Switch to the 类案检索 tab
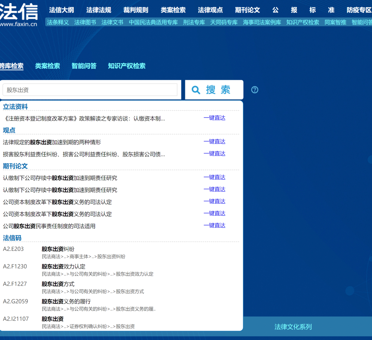Screen dimensions: 372x340 point(48,66)
